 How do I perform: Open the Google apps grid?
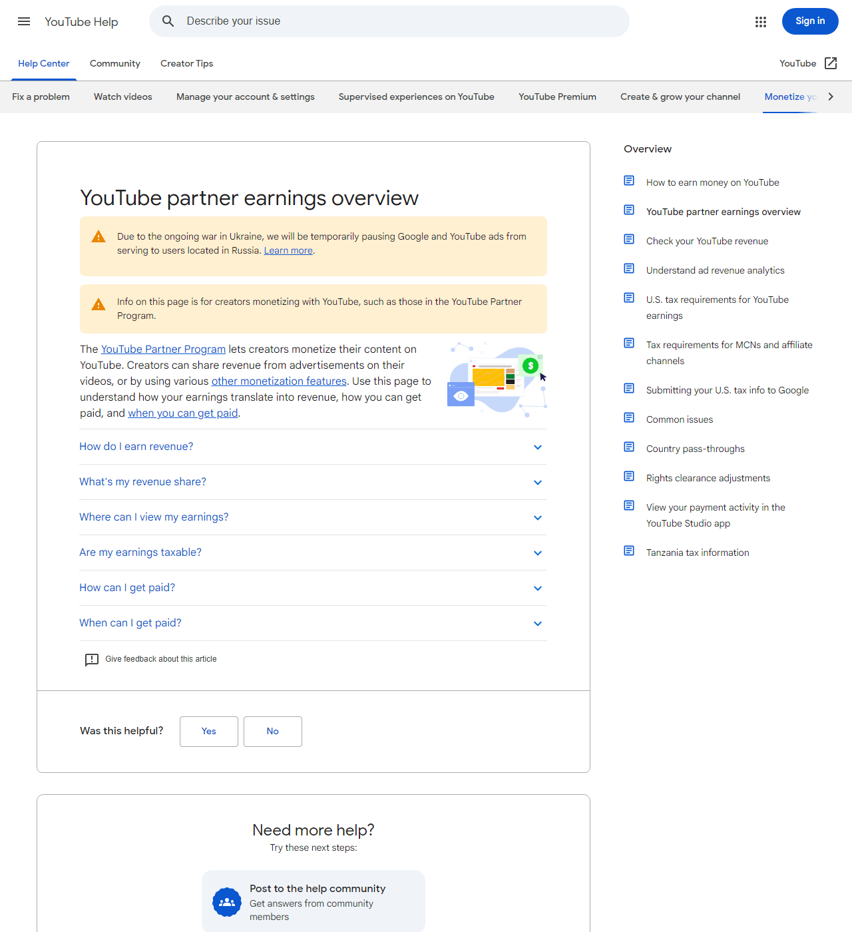pos(761,22)
